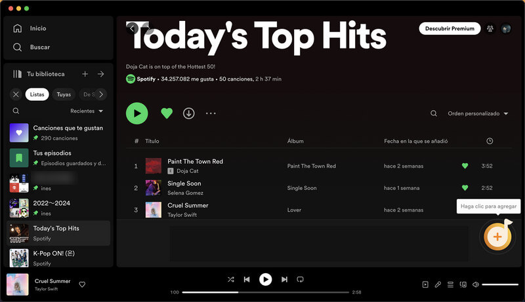This screenshot has width=525, height=302.
Task: Click the player bar play button
Action: [266, 279]
